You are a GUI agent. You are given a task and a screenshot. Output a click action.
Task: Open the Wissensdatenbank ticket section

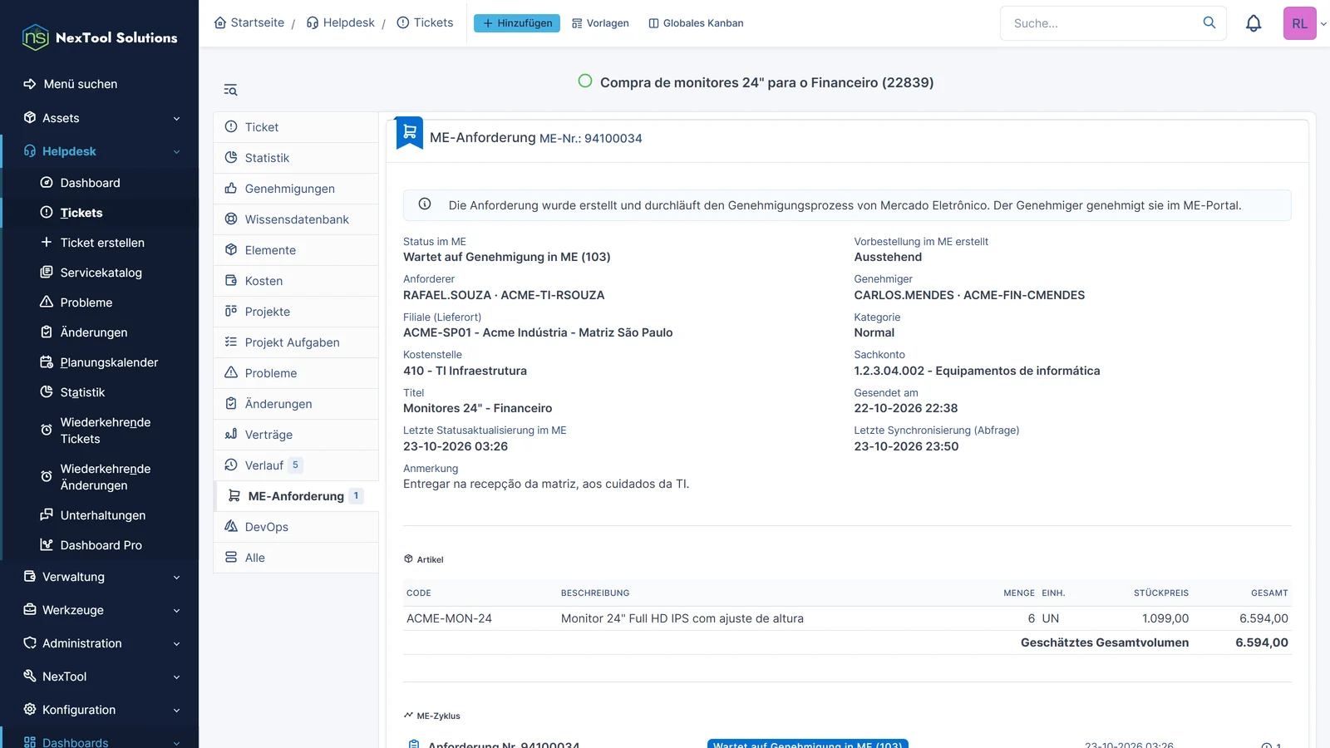(296, 219)
